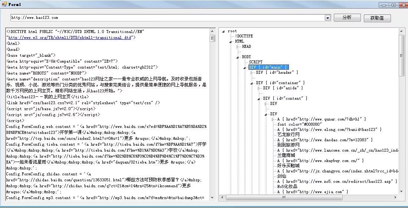Image resolution: width=408 pixels, height=208 pixels.
Task: Expand the DIV id="header" arrow
Action: tap(251, 73)
